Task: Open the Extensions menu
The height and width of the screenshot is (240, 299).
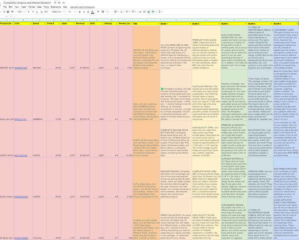Action: (x=56, y=7)
